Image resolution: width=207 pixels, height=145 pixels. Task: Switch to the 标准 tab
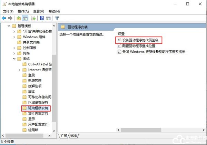tap(73, 135)
